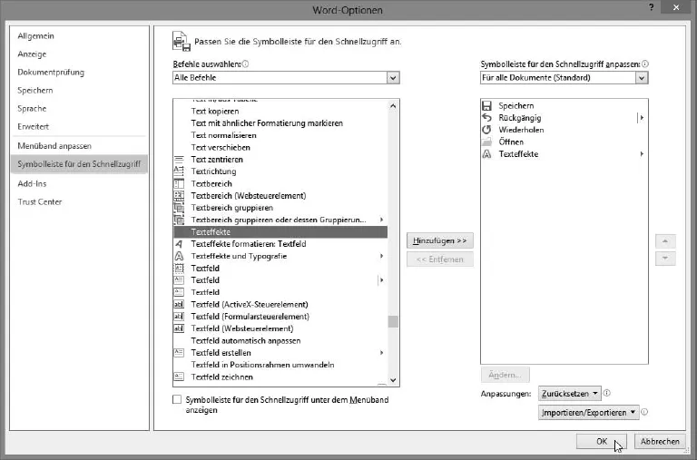The width and height of the screenshot is (697, 460).
Task: Select the Öffnen folder icon
Action: click(487, 142)
